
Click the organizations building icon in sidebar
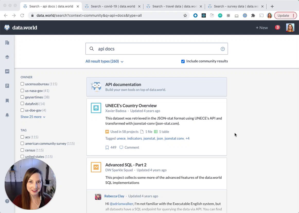pos(7,42)
